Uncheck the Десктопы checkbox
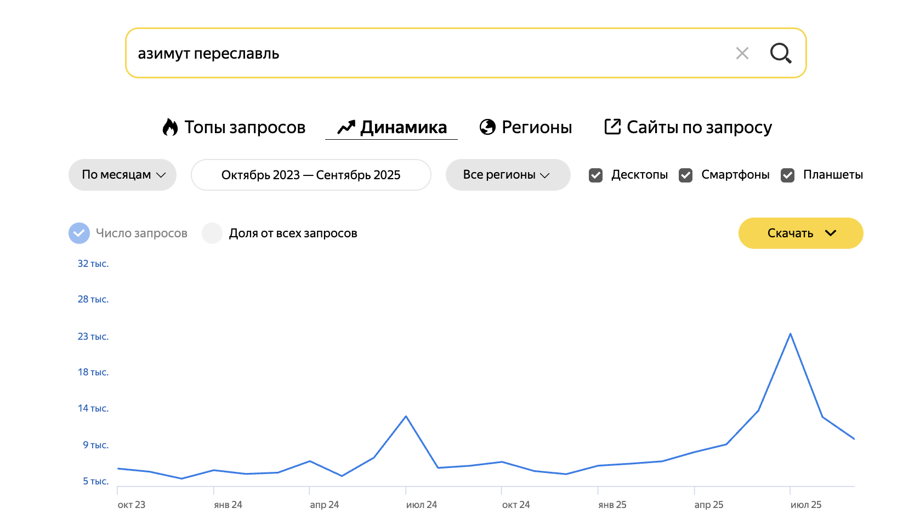Image resolution: width=920 pixels, height=525 pixels. click(595, 175)
